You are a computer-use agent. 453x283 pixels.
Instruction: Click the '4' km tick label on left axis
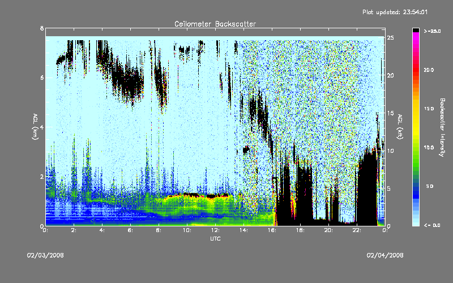coord(42,127)
